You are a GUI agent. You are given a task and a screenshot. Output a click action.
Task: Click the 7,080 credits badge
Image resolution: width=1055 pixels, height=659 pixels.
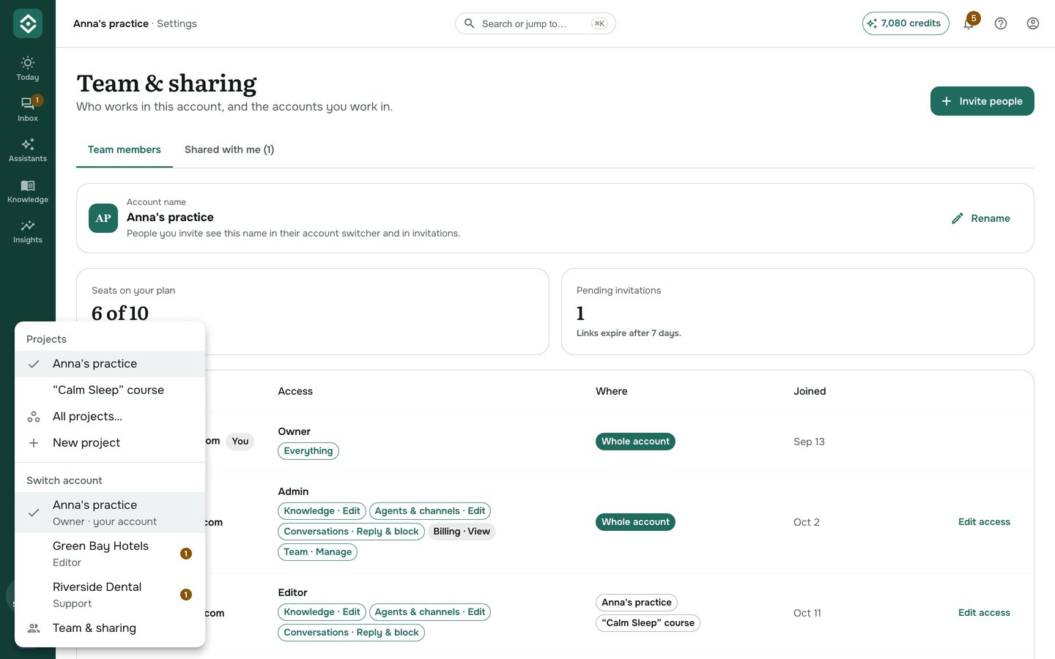(x=906, y=23)
